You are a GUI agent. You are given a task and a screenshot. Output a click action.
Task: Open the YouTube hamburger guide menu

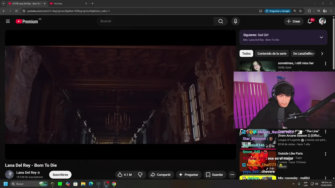[8, 21]
